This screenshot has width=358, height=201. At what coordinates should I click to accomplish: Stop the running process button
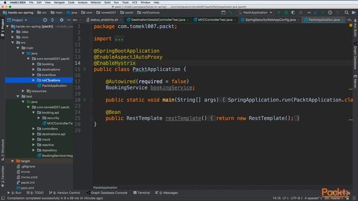(301, 12)
